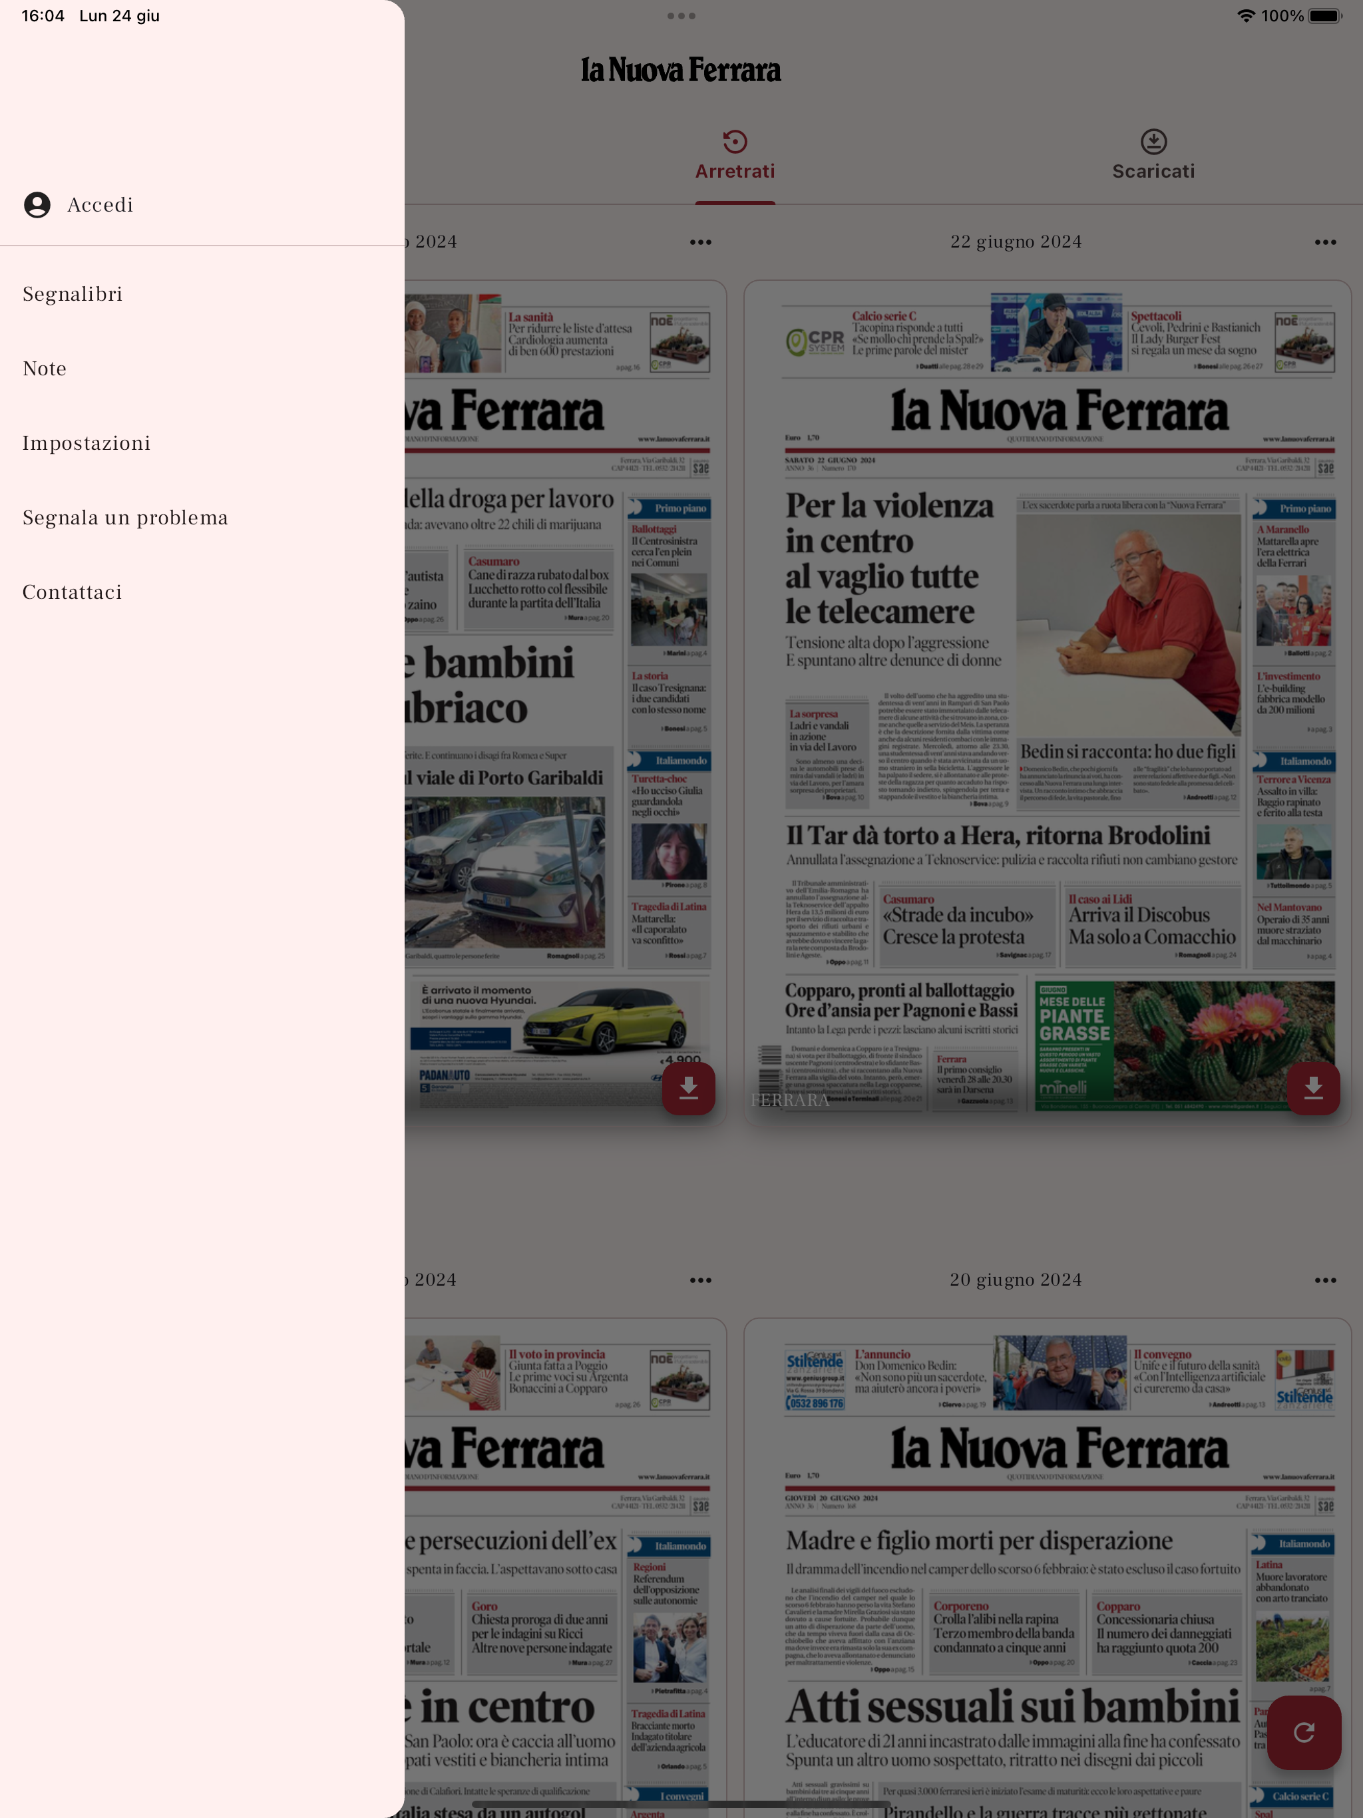Screen dimensions: 1363x1818
Task: Click the 22 giugno 2024 date label
Action: 1016,242
